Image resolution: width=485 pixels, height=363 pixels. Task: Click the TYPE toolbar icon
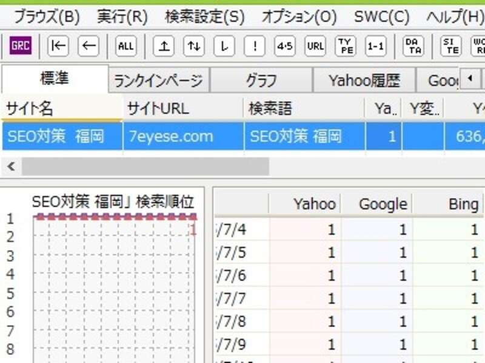click(x=346, y=46)
